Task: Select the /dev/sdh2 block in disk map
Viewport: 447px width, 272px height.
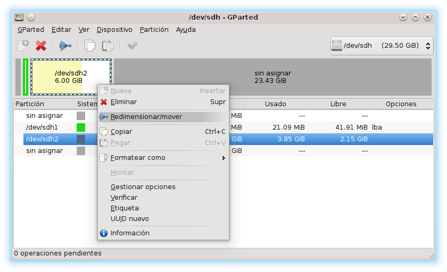Action: tap(71, 77)
